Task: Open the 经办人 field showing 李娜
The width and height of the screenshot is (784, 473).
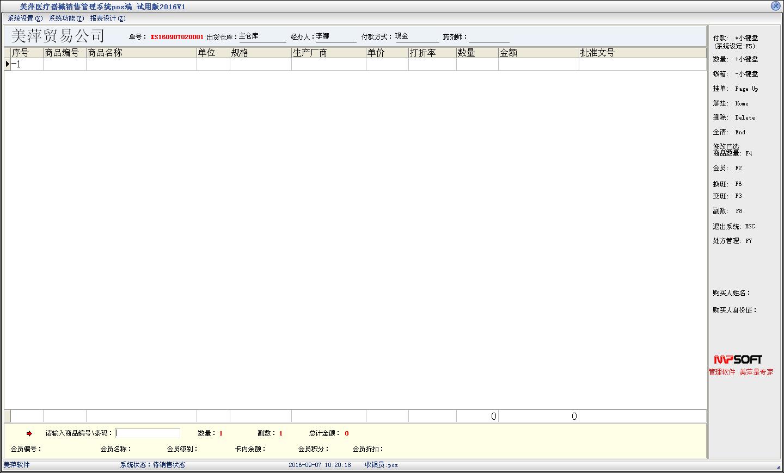Action: click(335, 36)
